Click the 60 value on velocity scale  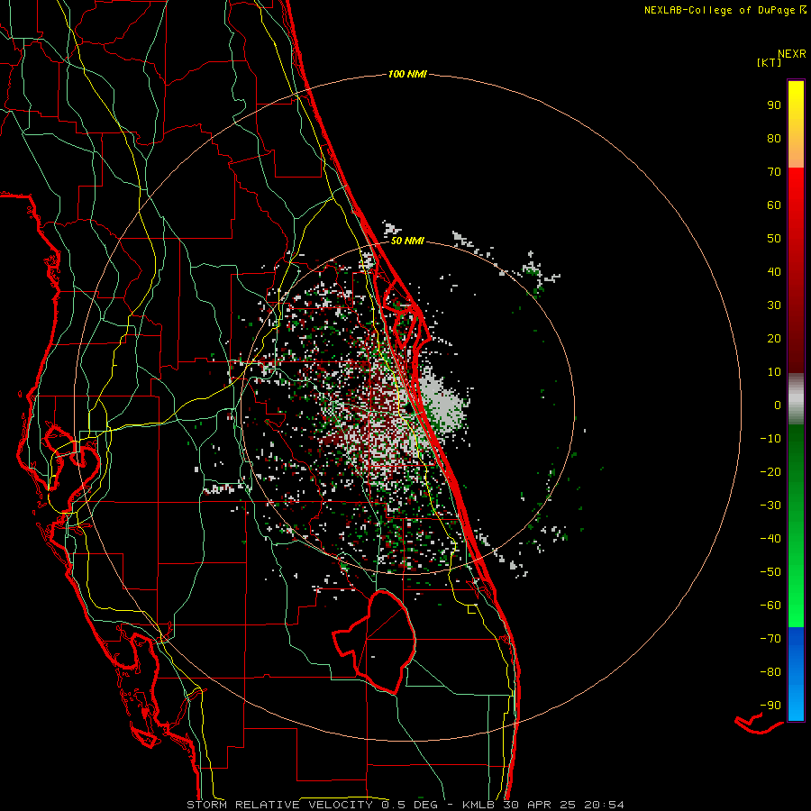(x=774, y=205)
